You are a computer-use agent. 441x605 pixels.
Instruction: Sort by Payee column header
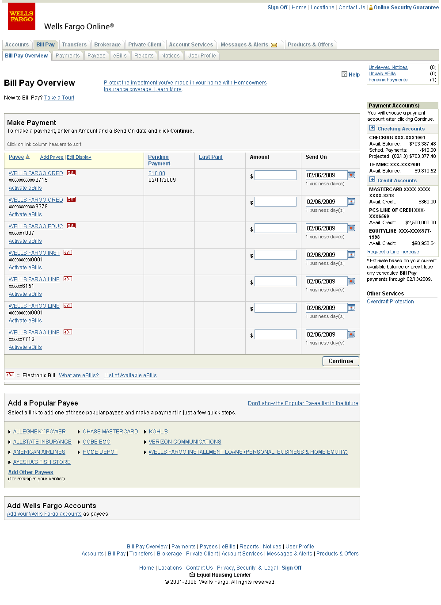[x=16, y=157]
